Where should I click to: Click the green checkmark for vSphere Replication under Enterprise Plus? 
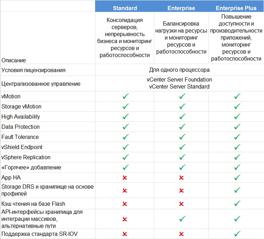point(237,157)
